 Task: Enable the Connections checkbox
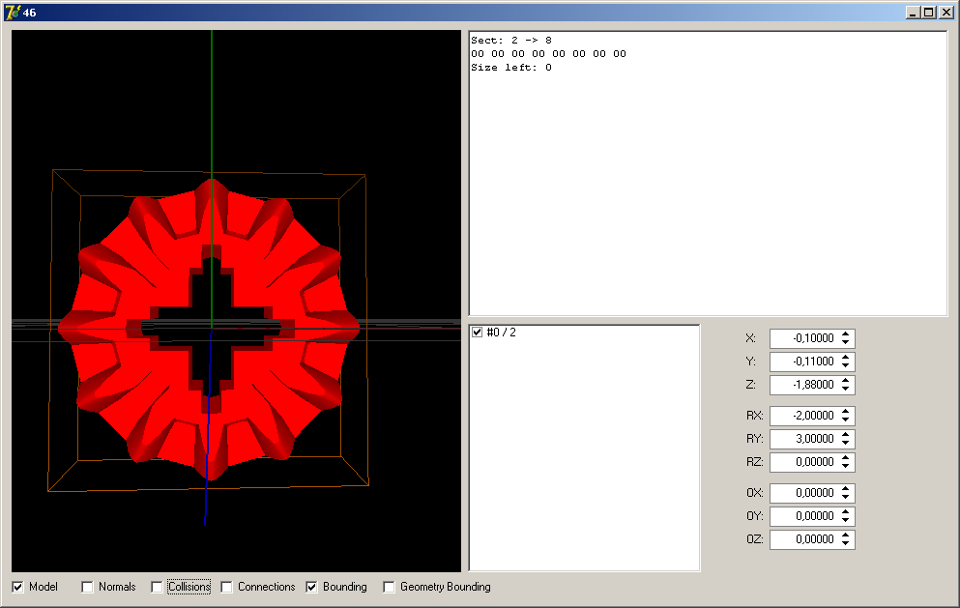(226, 587)
